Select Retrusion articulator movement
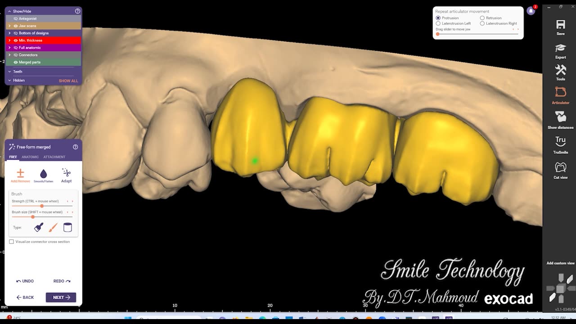576x324 pixels. point(482,18)
